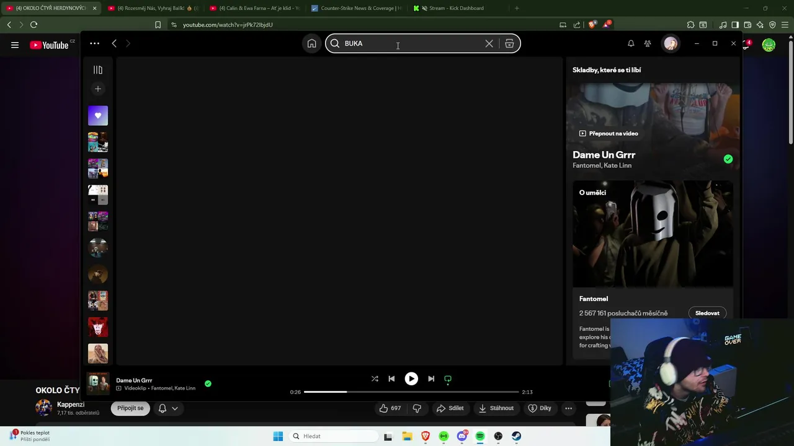This screenshot has height=446, width=794.
Task: Open browser extensions puzzle menu
Action: click(x=690, y=25)
